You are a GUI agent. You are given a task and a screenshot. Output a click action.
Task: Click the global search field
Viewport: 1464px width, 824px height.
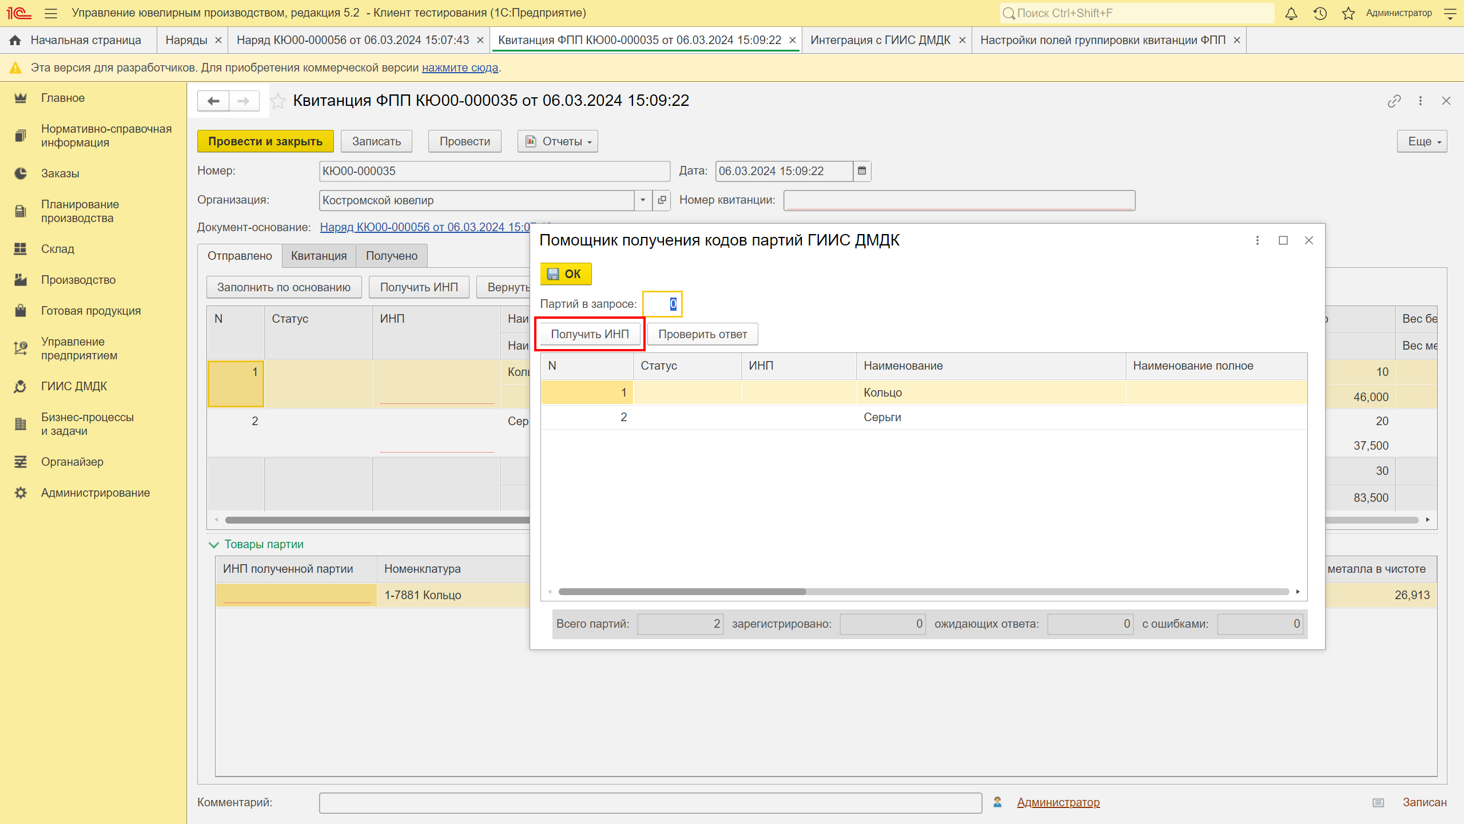[1137, 13]
